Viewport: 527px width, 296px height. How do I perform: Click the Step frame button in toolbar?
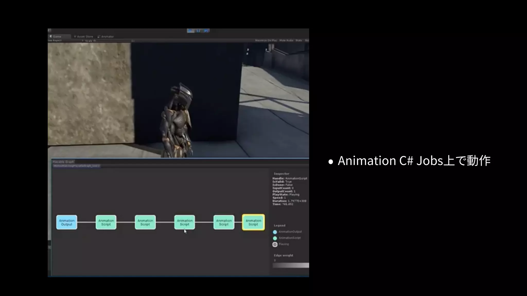[x=206, y=31]
